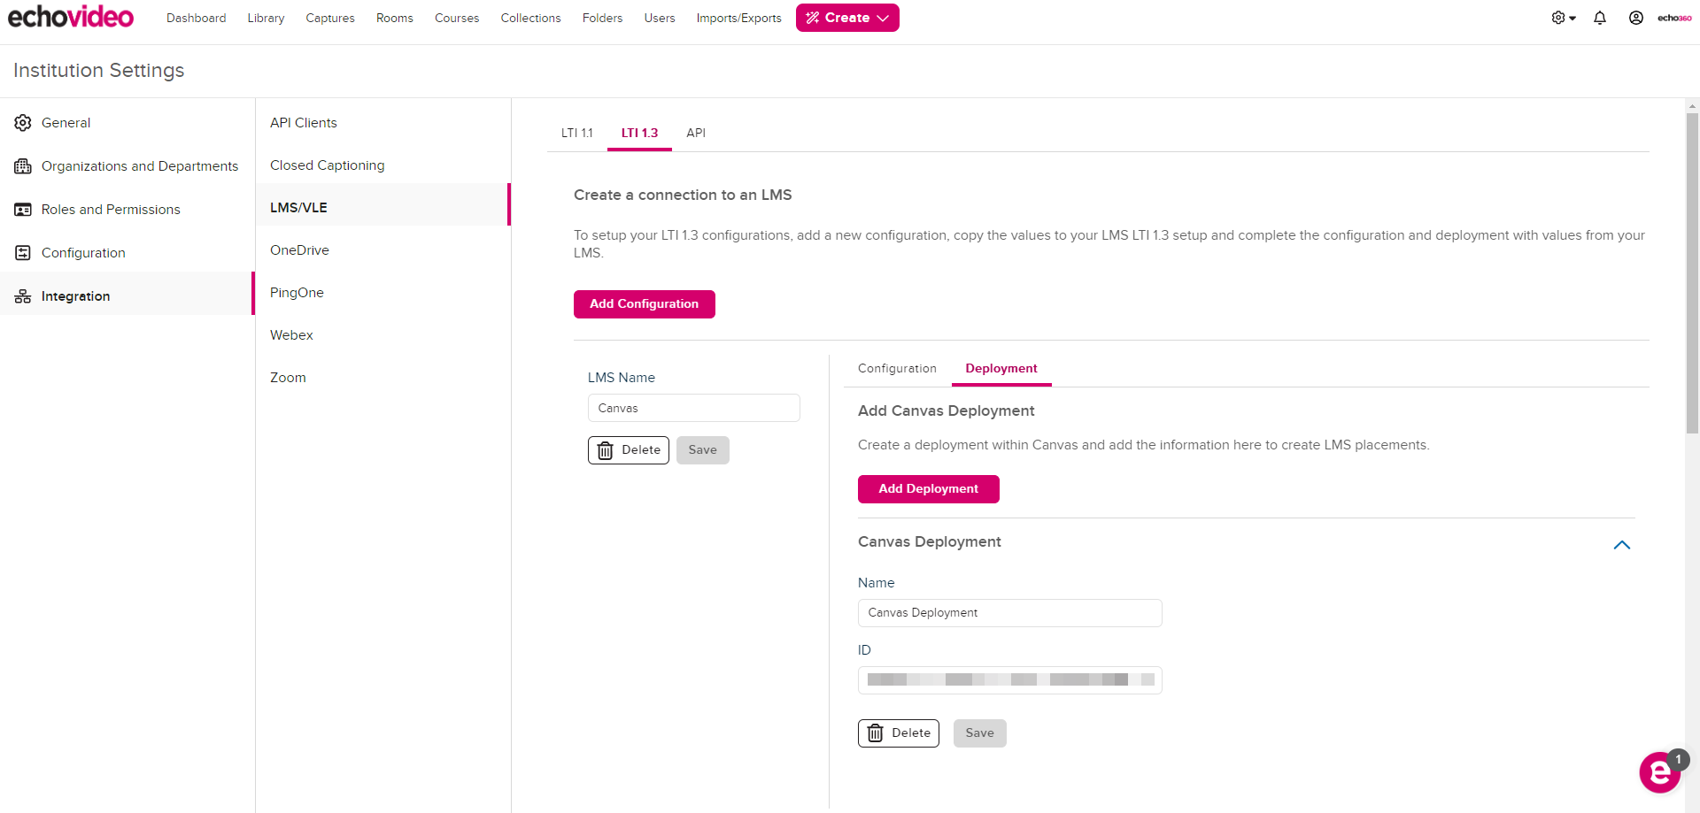Switch to the LTI 1.1 tab
Image resolution: width=1700 pixels, height=813 pixels.
point(577,133)
